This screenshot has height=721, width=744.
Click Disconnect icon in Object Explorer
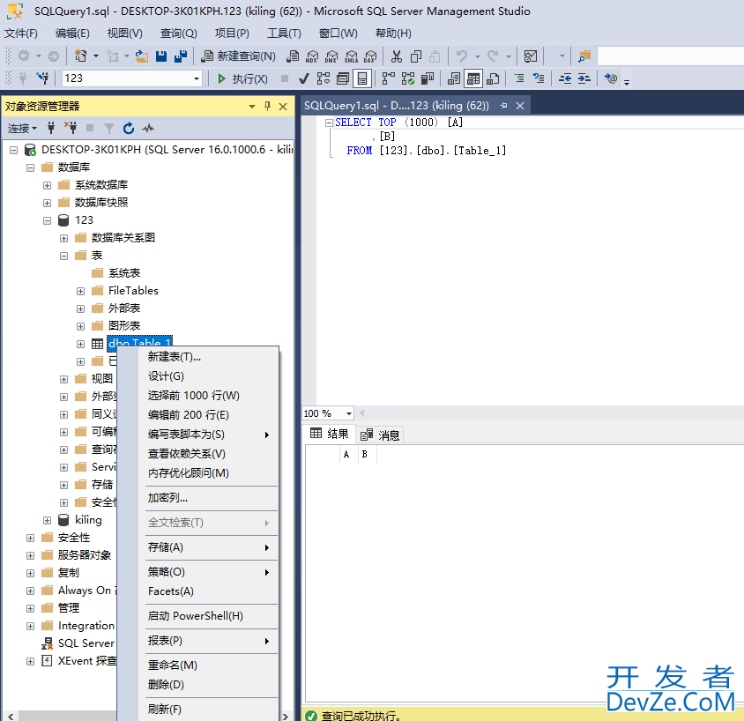[71, 127]
